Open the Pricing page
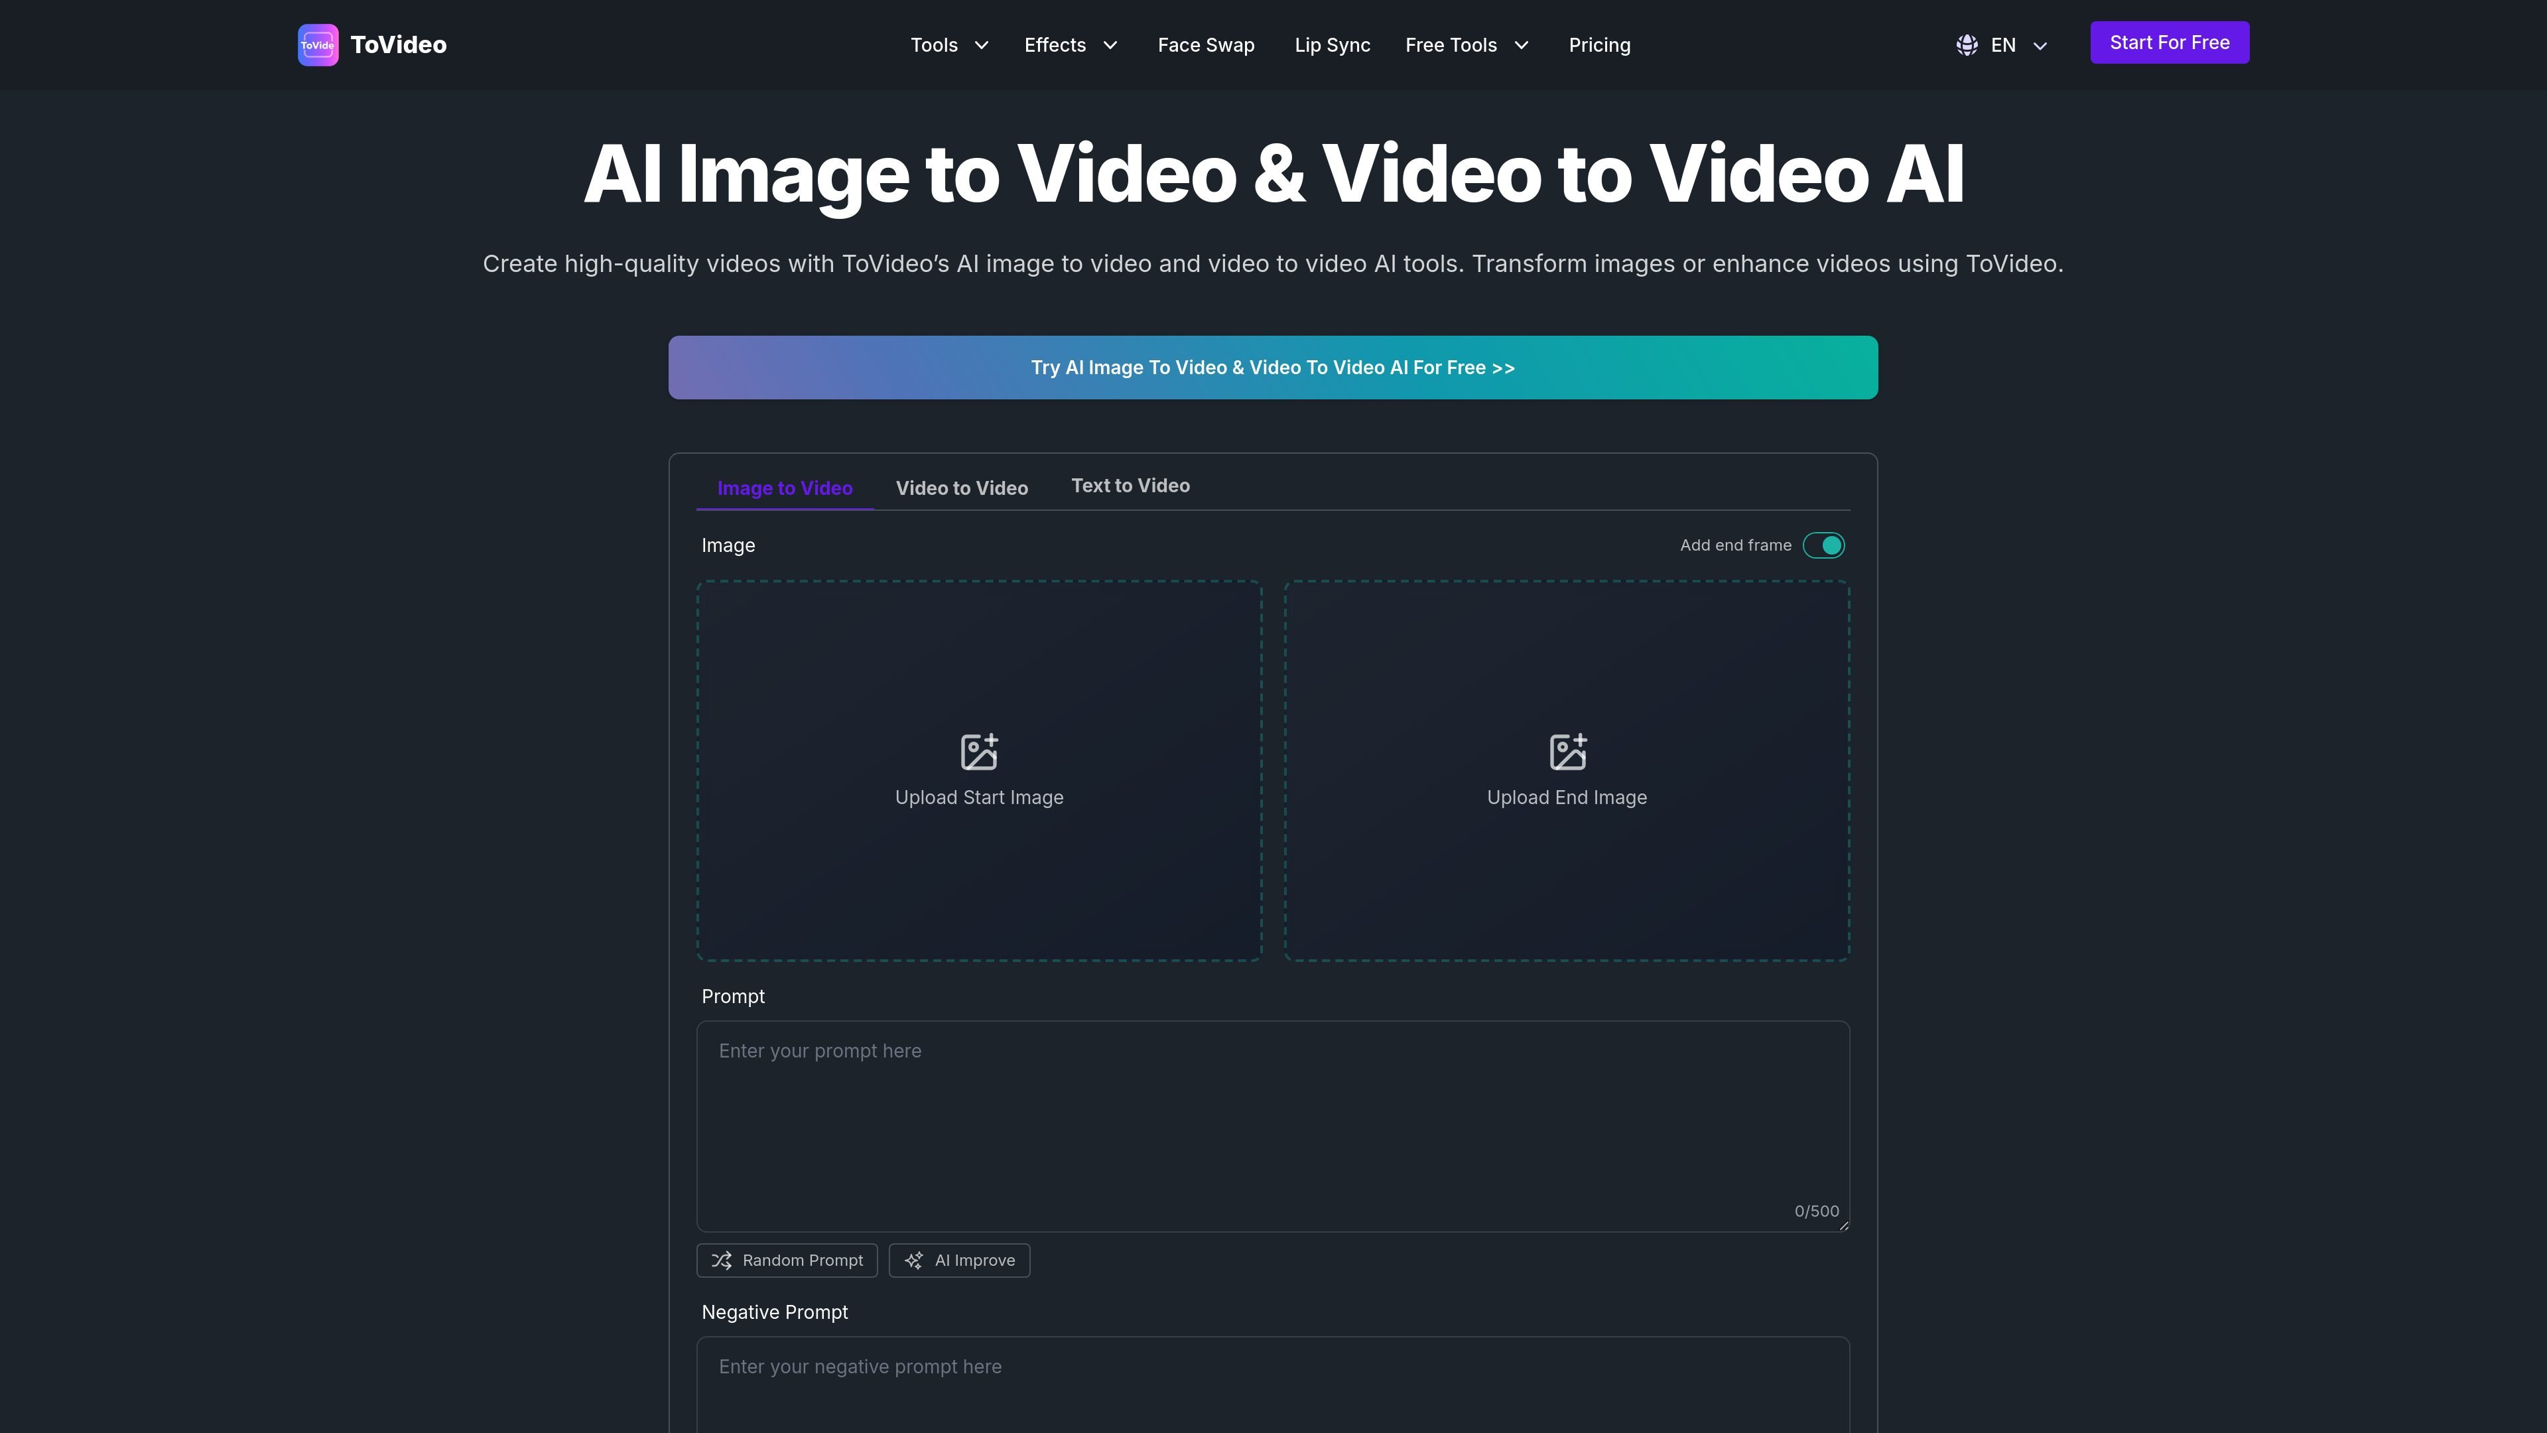Screen dimensions: 2547x1433 point(1600,46)
